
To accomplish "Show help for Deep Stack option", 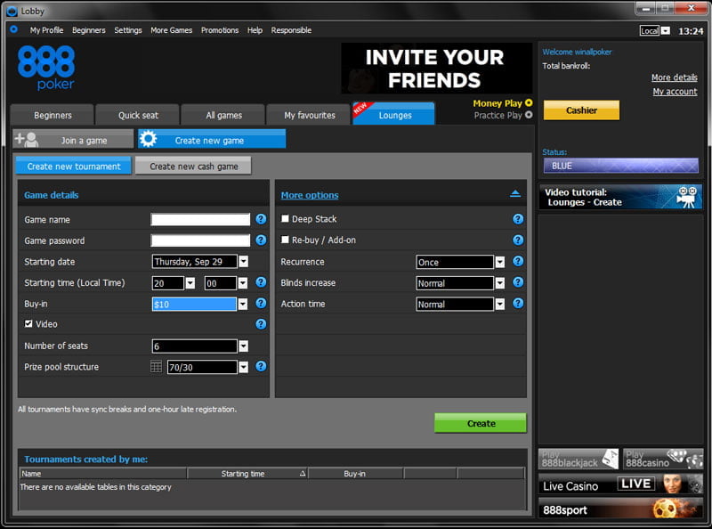I will 518,219.
